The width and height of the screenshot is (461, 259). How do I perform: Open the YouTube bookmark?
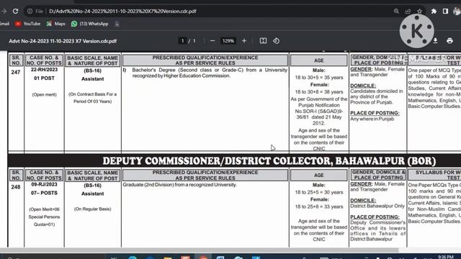point(27,24)
